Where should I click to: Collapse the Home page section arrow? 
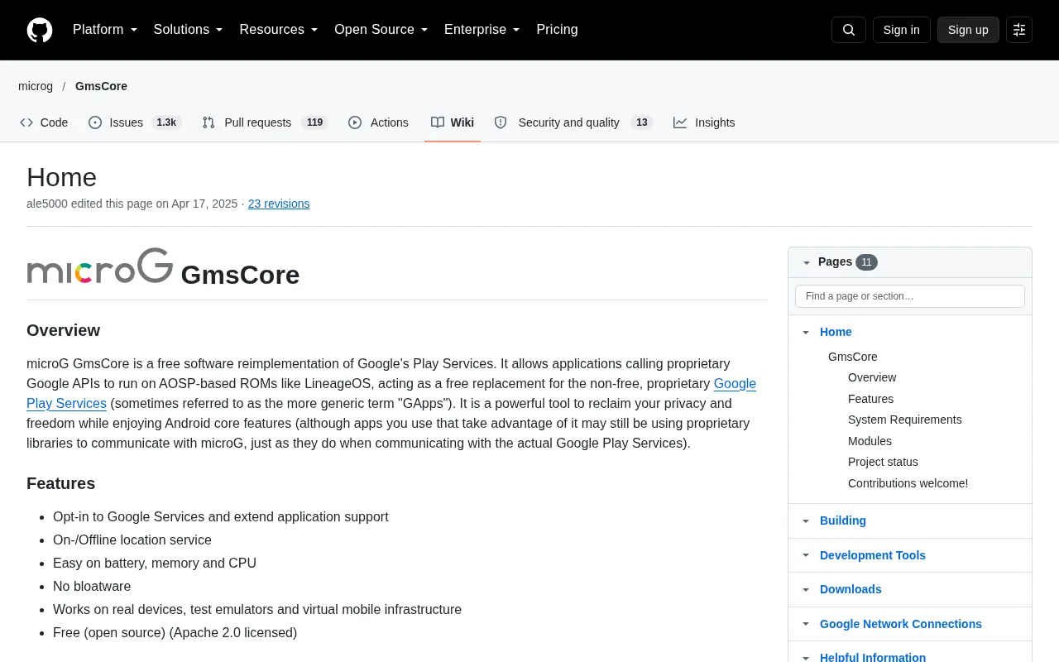[806, 333]
